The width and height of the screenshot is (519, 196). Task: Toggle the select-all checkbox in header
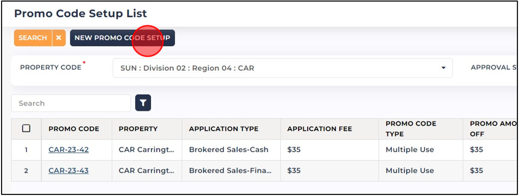tap(26, 129)
